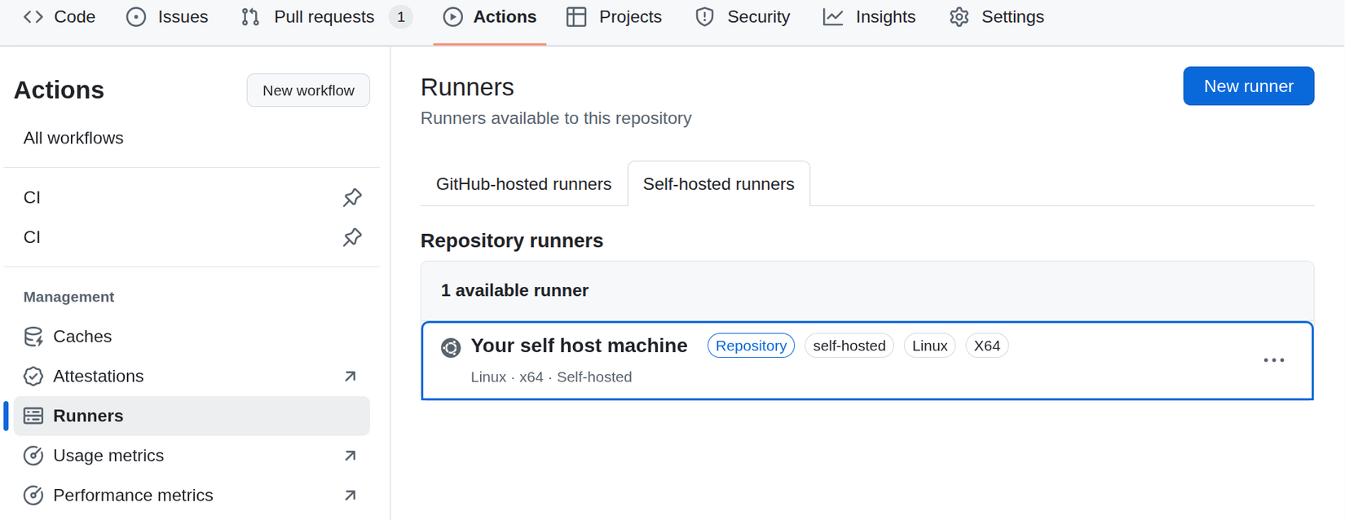Click the Performance metrics external link arrow
Screen dimensions: 1345x520
click(x=351, y=496)
